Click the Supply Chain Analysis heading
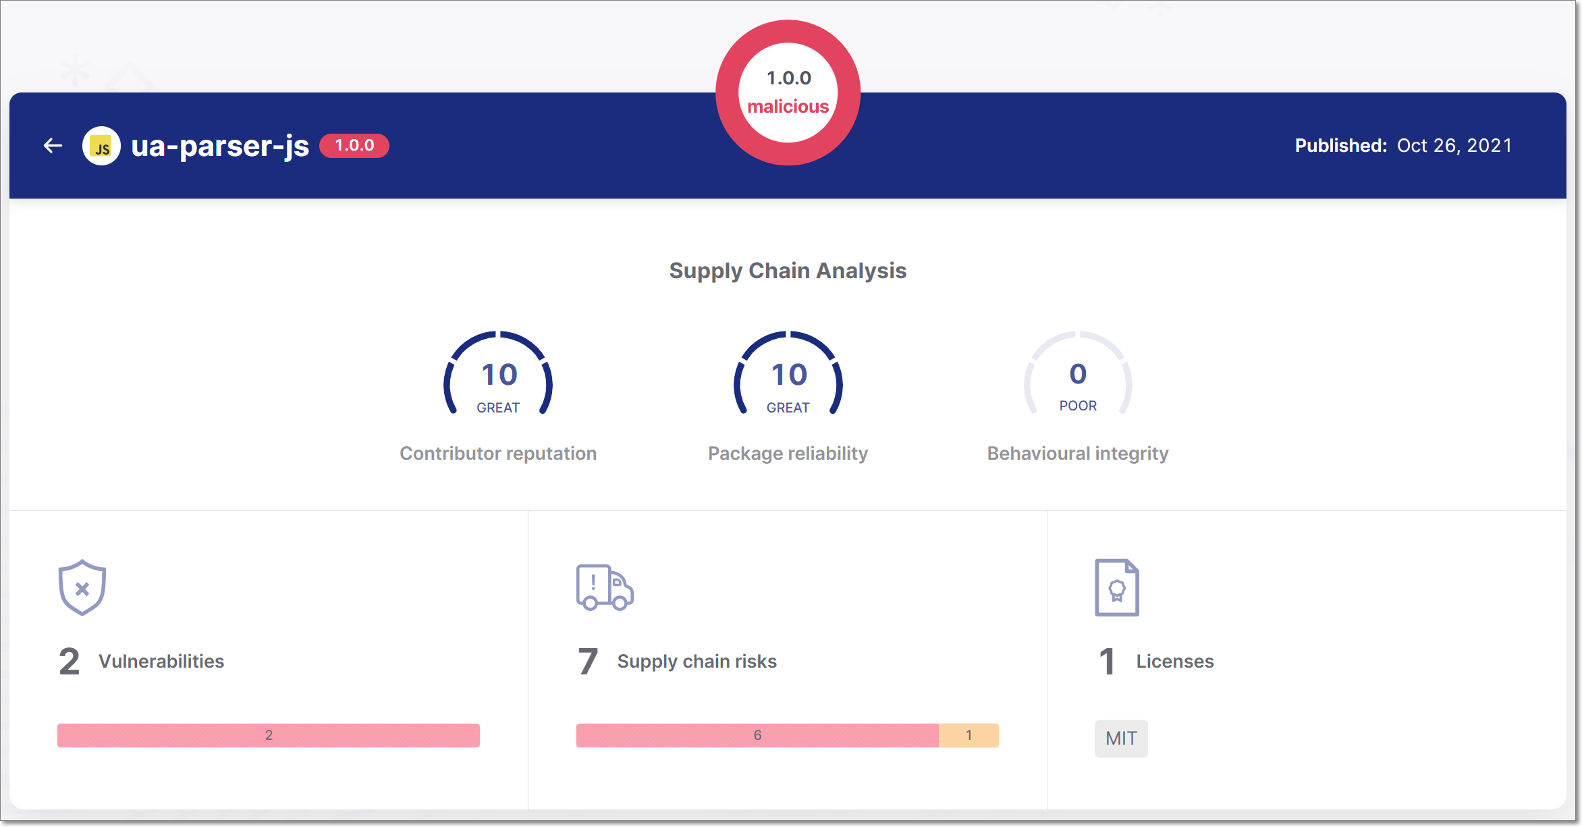This screenshot has width=1582, height=827. pyautogui.click(x=788, y=271)
